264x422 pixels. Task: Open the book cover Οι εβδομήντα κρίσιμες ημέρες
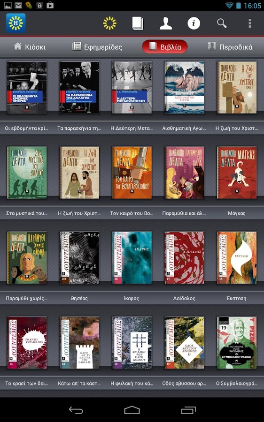point(27,88)
